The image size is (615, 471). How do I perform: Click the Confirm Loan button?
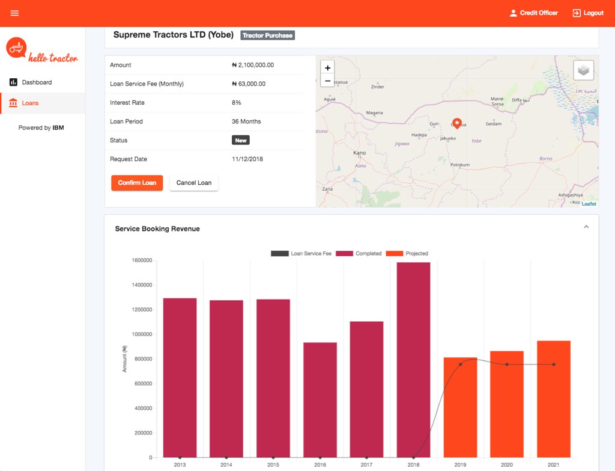tap(137, 183)
